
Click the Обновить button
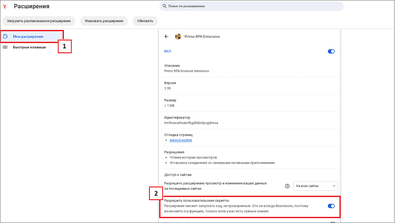145,21
